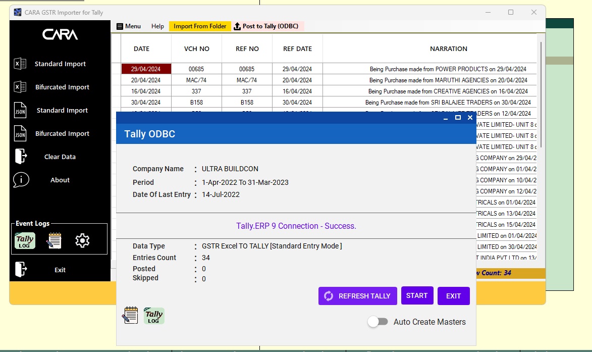Click the Excel icon beside first Standard Import

click(20, 64)
